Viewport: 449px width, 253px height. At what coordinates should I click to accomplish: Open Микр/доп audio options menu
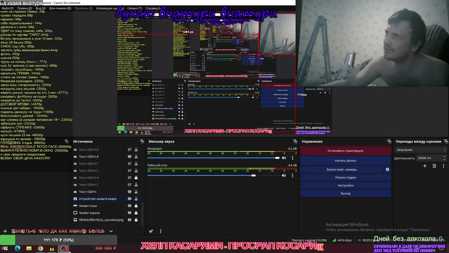(293, 158)
